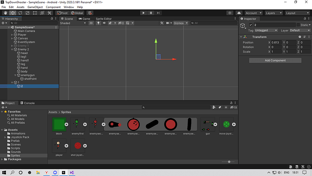Toggle 2D scene view mode
This screenshot has height=176, width=312.
point(91,23)
